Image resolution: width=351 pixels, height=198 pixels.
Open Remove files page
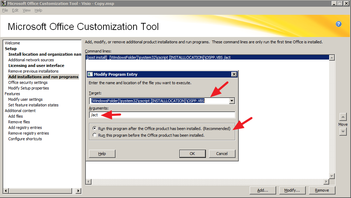click(x=19, y=122)
